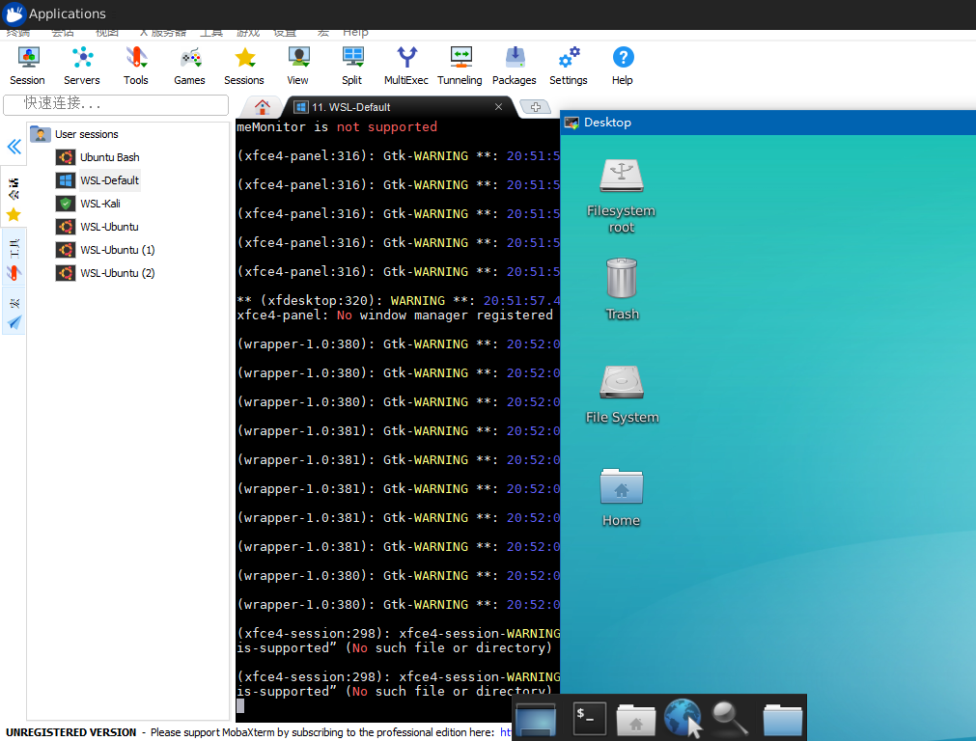This screenshot has height=741, width=976.
Task: Select the WSL-Kali session
Action: coord(89,204)
